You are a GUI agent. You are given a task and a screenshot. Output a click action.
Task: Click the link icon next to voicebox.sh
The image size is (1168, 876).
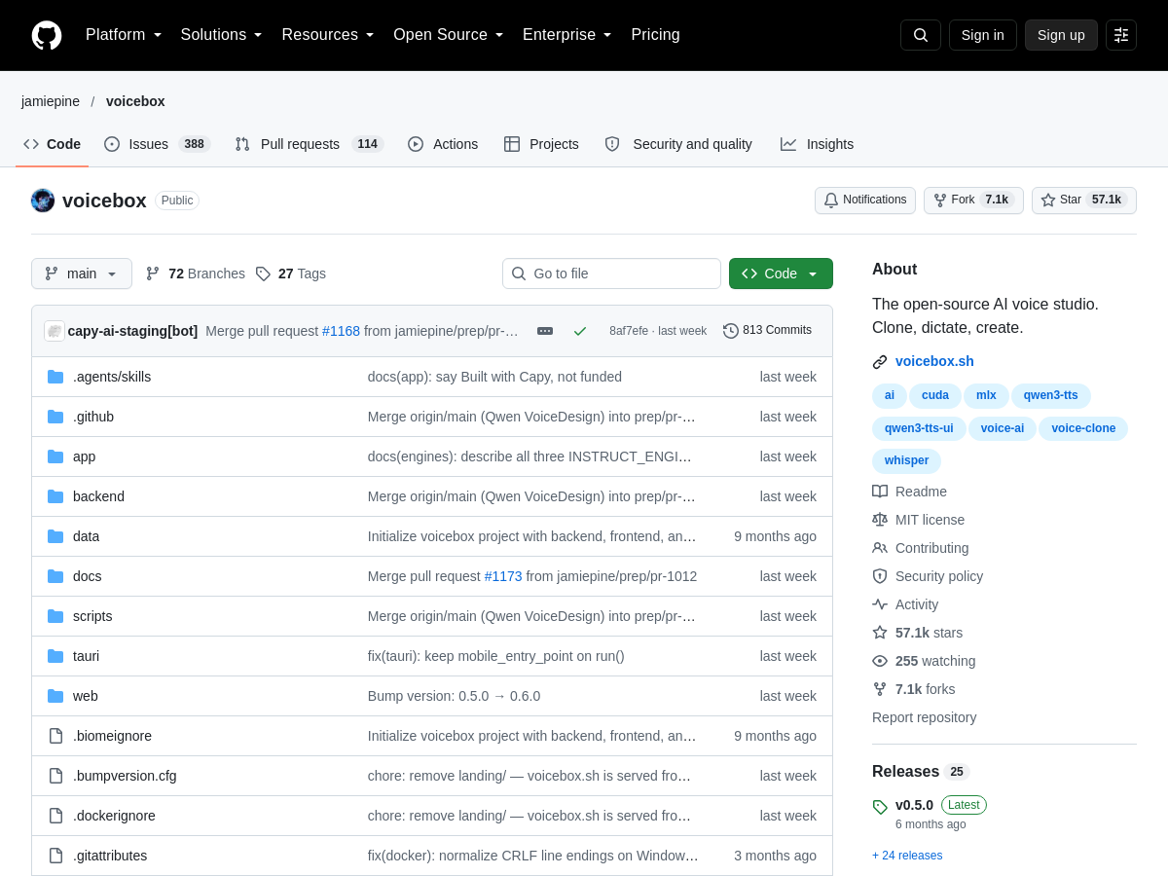pos(880,362)
